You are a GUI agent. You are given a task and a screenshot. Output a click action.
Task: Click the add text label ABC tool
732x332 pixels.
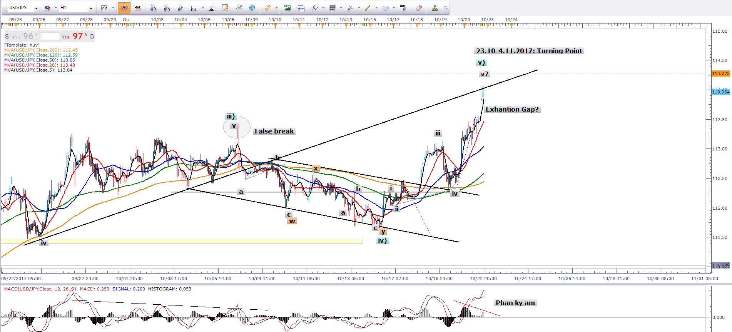pos(403,7)
